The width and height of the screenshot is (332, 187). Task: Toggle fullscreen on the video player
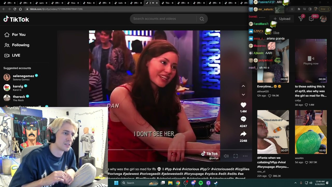click(x=236, y=156)
